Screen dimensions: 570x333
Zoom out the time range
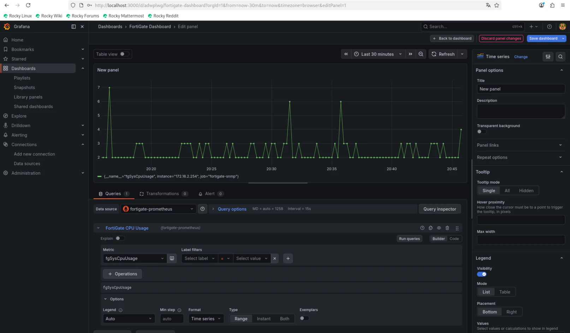[x=421, y=54]
